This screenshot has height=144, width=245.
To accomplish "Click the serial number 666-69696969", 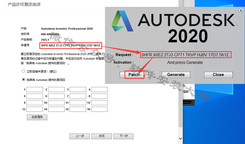I will (x=50, y=34).
